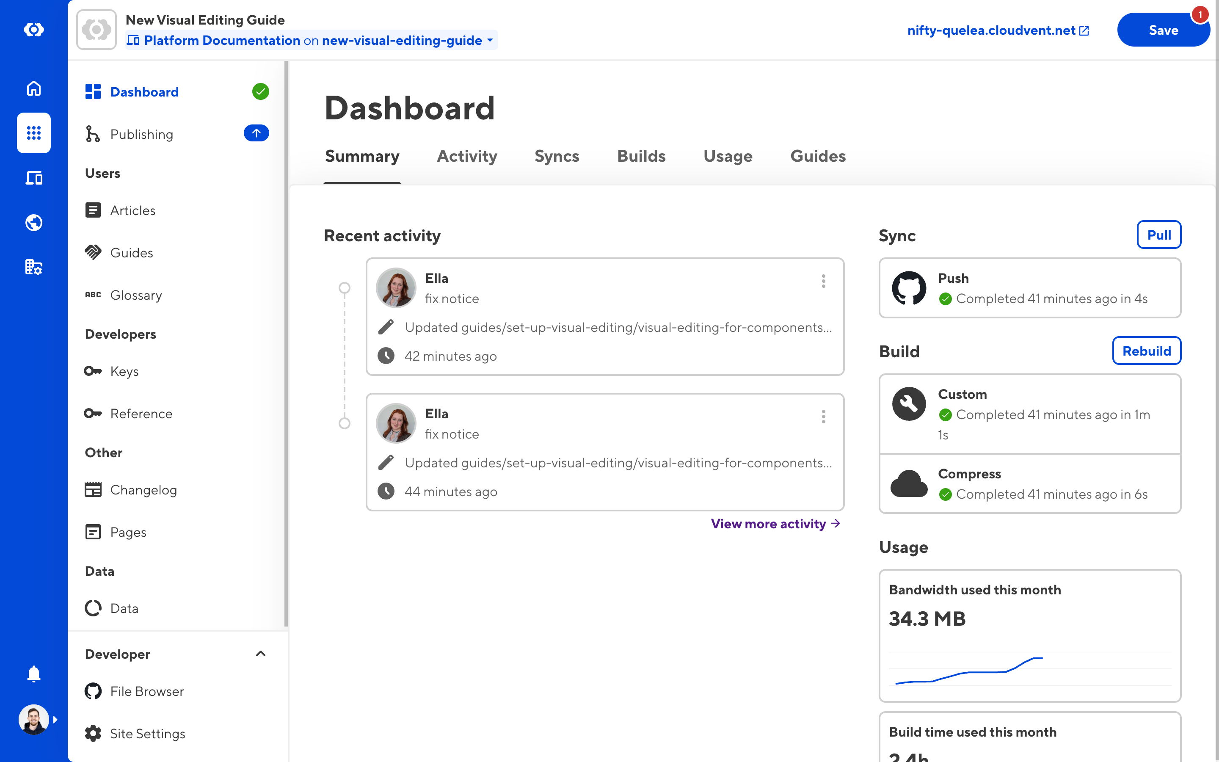Click the sites devices icon in rail
This screenshot has width=1219, height=762.
34,178
